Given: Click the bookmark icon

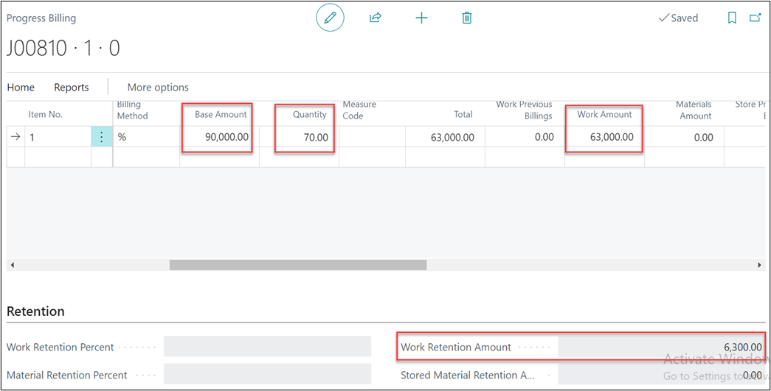Looking at the screenshot, I should point(732,18).
